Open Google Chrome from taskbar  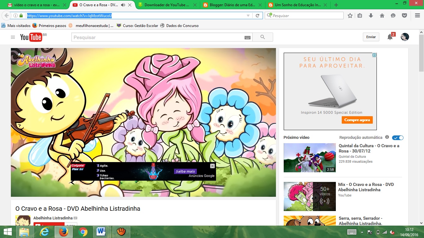tap(83, 232)
